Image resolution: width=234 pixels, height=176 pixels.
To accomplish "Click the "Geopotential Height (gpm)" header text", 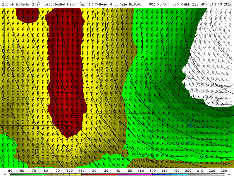I will click(x=67, y=4).
